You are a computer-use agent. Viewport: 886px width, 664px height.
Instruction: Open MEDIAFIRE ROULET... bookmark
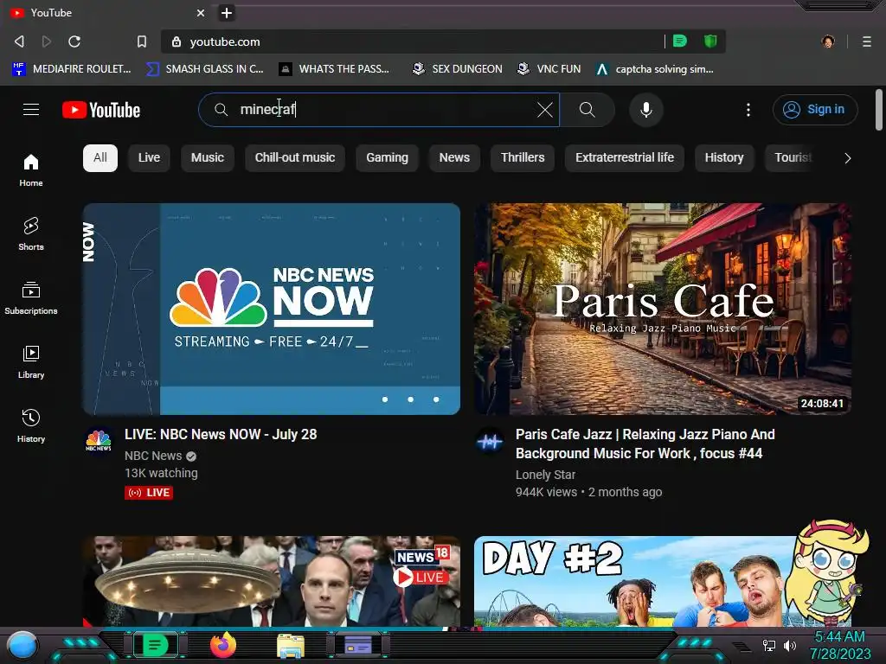click(71, 69)
